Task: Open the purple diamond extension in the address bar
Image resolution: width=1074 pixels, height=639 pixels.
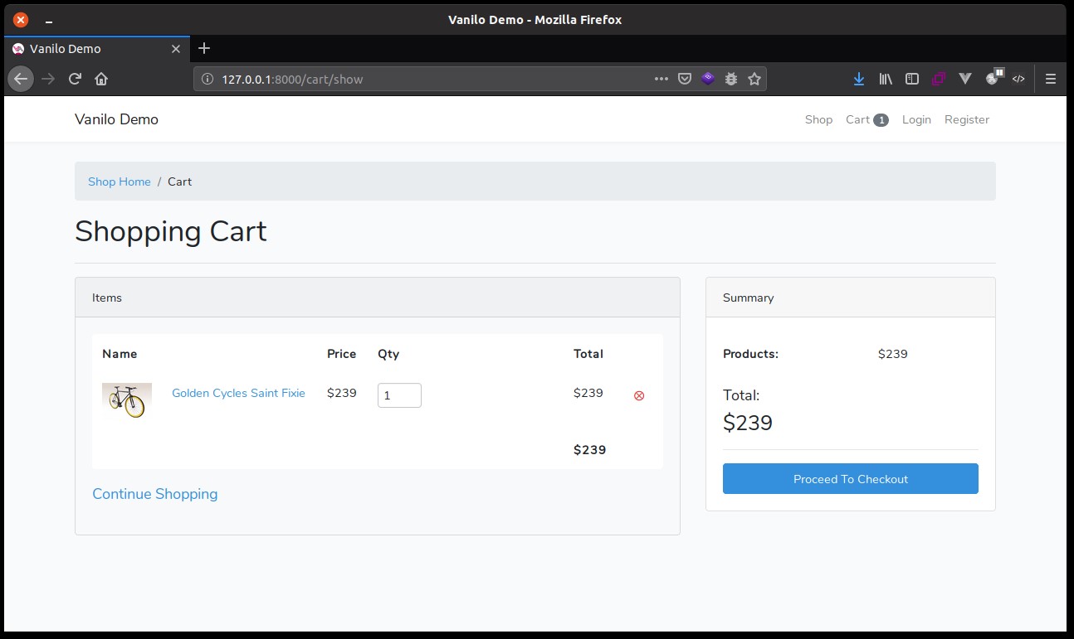Action: [707, 79]
